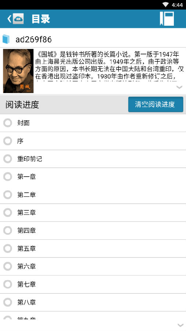Tap the 目录 header title
Viewport: 186px width, 331px height.
41,19
